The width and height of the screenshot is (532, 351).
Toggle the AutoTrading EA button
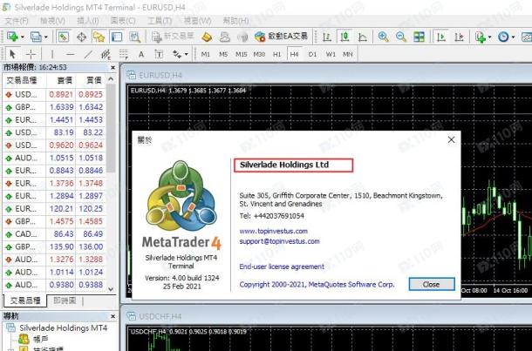tap(281, 37)
